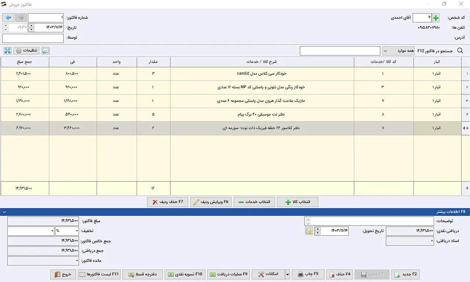Click the انبار column header
The width and height of the screenshot is (470, 282).
(x=437, y=62)
